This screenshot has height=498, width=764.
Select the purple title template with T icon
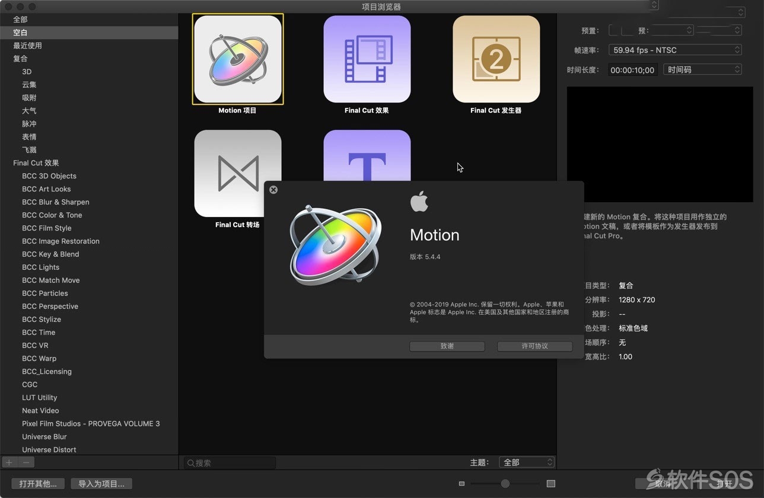tap(367, 155)
